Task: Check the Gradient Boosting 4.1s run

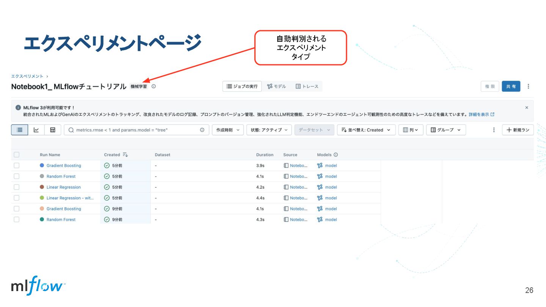Action: coord(16,209)
